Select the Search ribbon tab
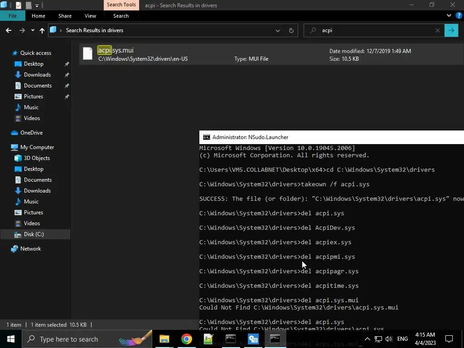This screenshot has width=464, height=348. click(121, 16)
